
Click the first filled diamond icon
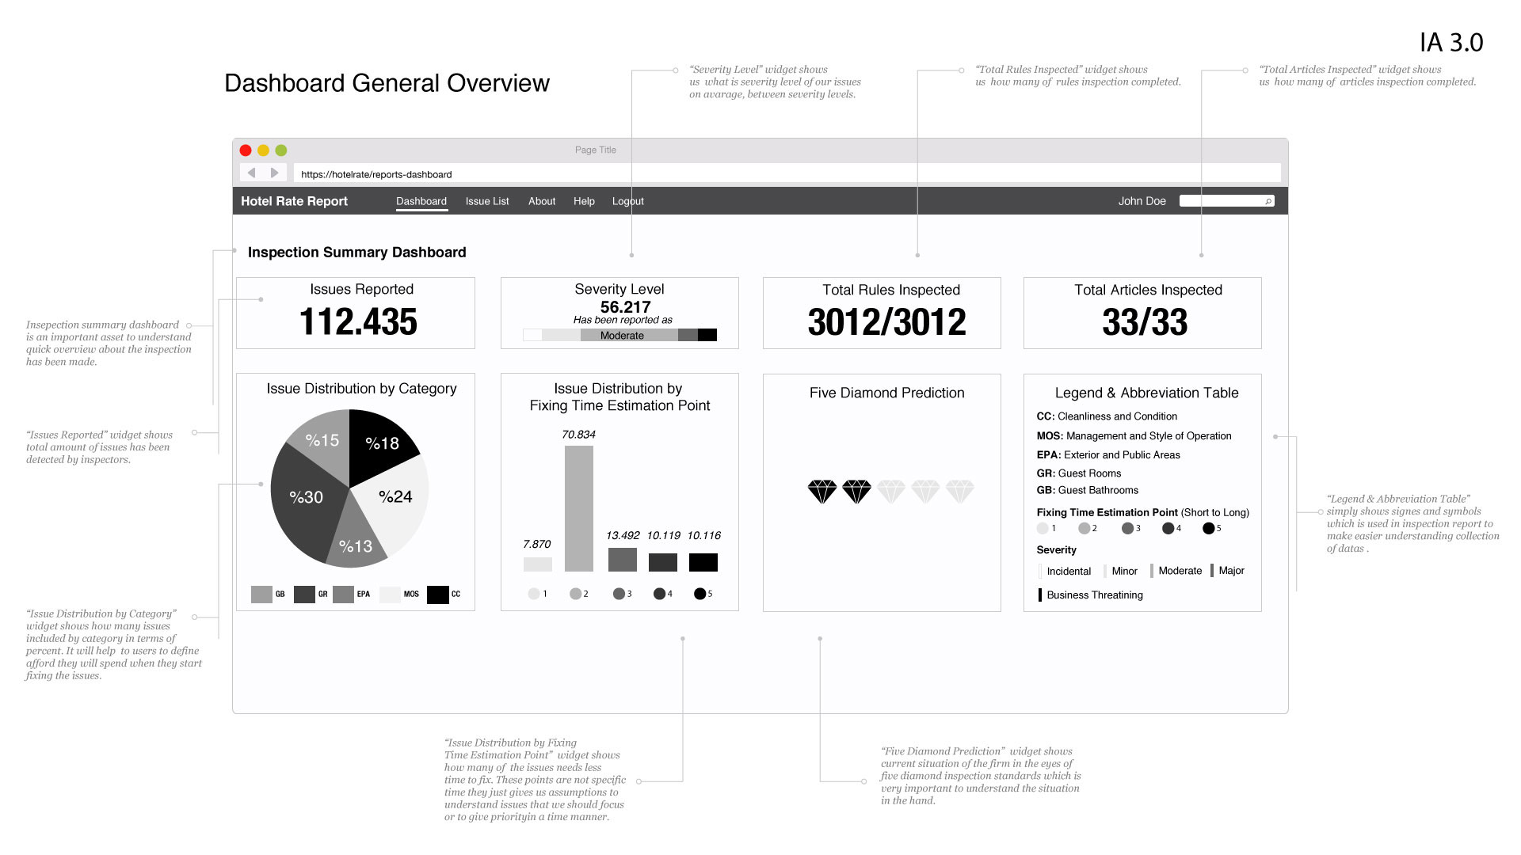click(822, 492)
